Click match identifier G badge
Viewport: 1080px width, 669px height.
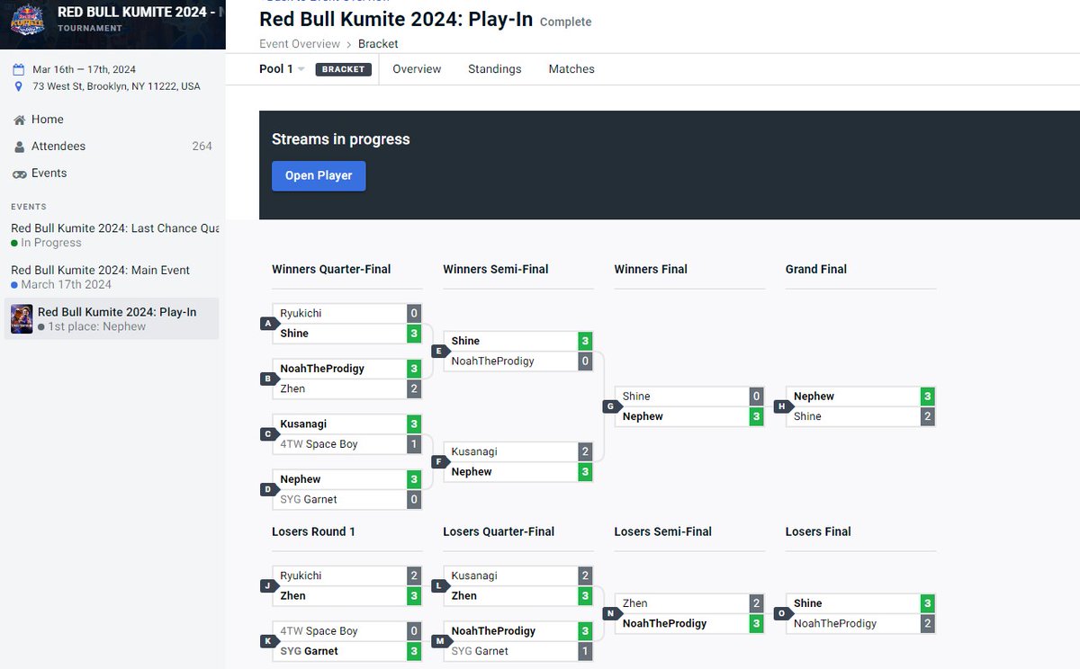[x=610, y=406]
